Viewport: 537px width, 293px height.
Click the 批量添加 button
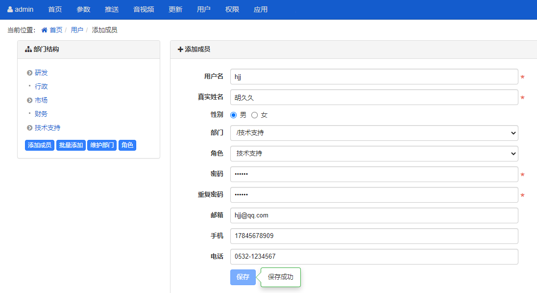tap(71, 145)
